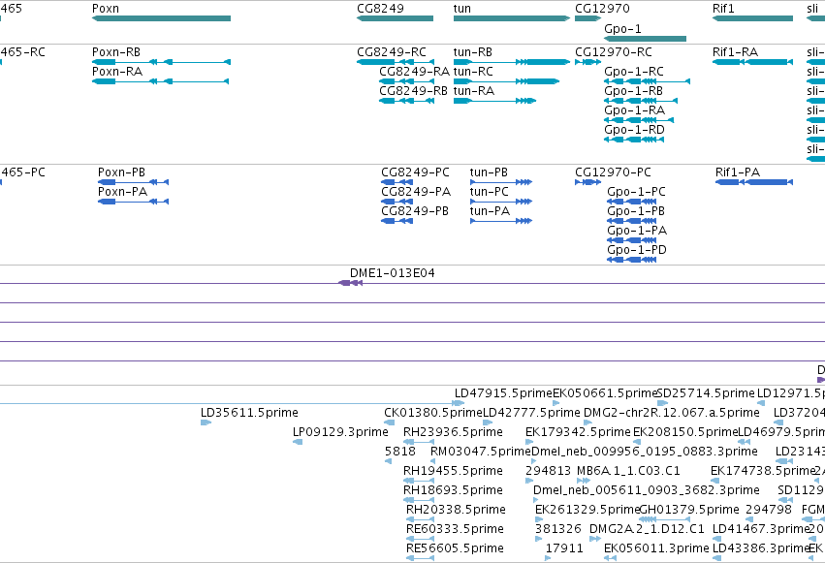Click the tun-PC protein feature
This screenshot has width=825, height=563.
coord(501,202)
